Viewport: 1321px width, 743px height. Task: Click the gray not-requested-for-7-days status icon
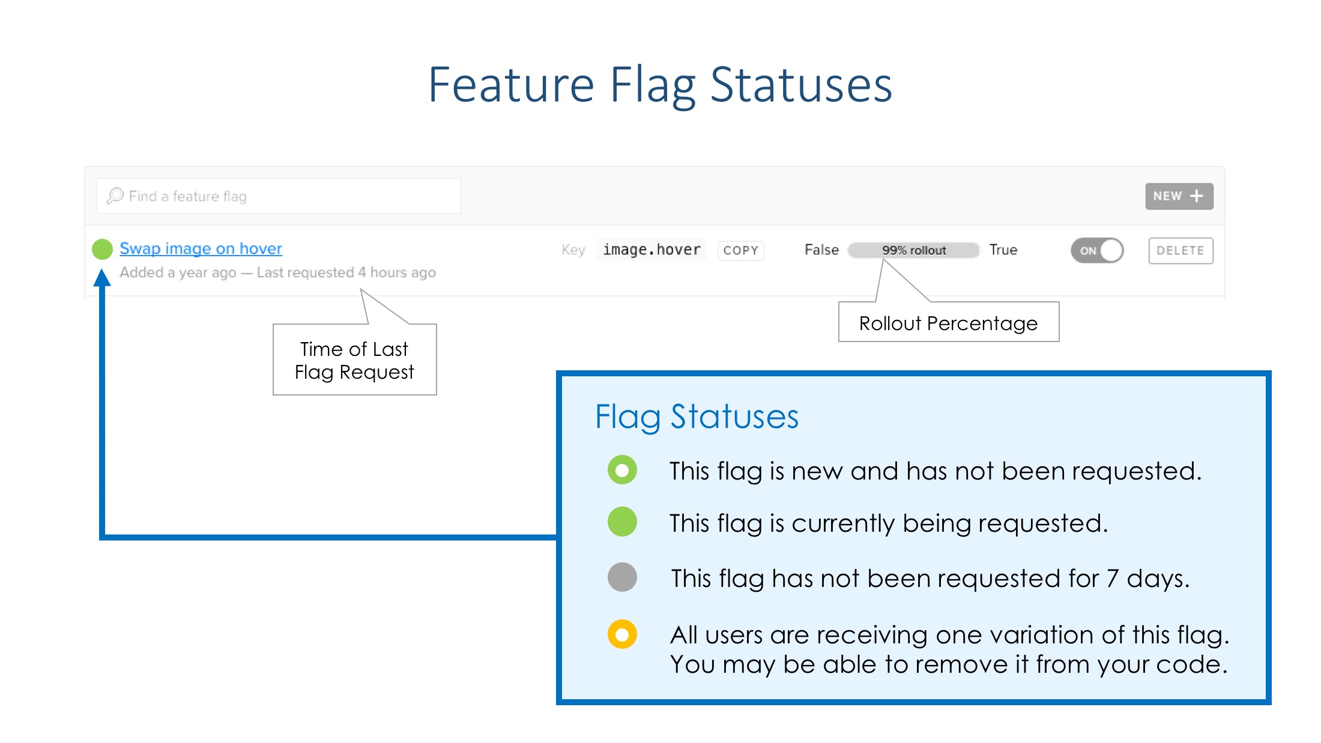click(x=622, y=577)
